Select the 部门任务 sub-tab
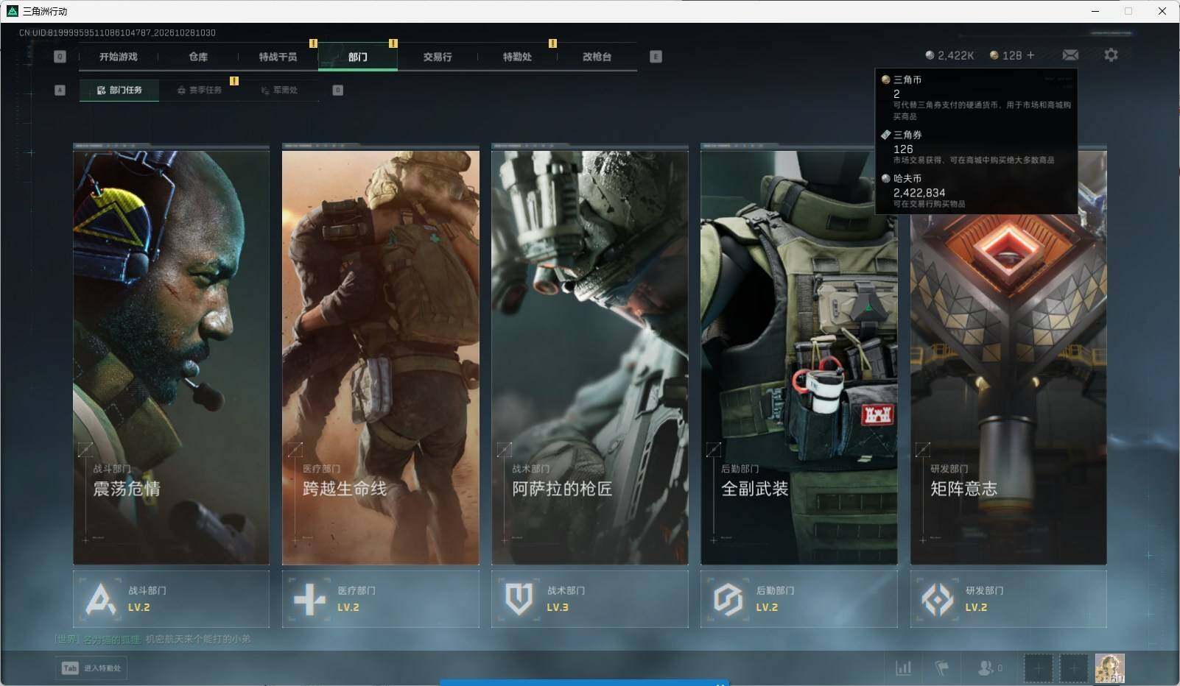The height and width of the screenshot is (686, 1180). [x=119, y=90]
